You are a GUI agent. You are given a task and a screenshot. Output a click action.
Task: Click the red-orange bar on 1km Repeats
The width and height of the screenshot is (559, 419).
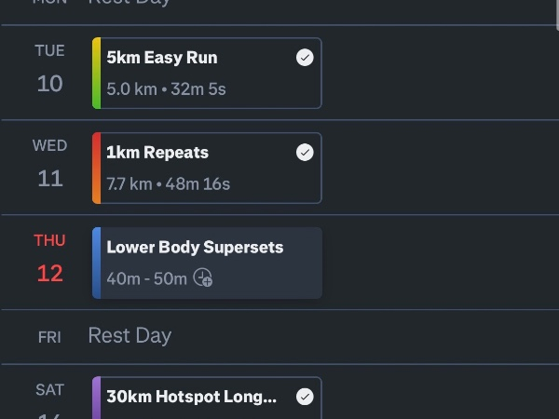(97, 169)
